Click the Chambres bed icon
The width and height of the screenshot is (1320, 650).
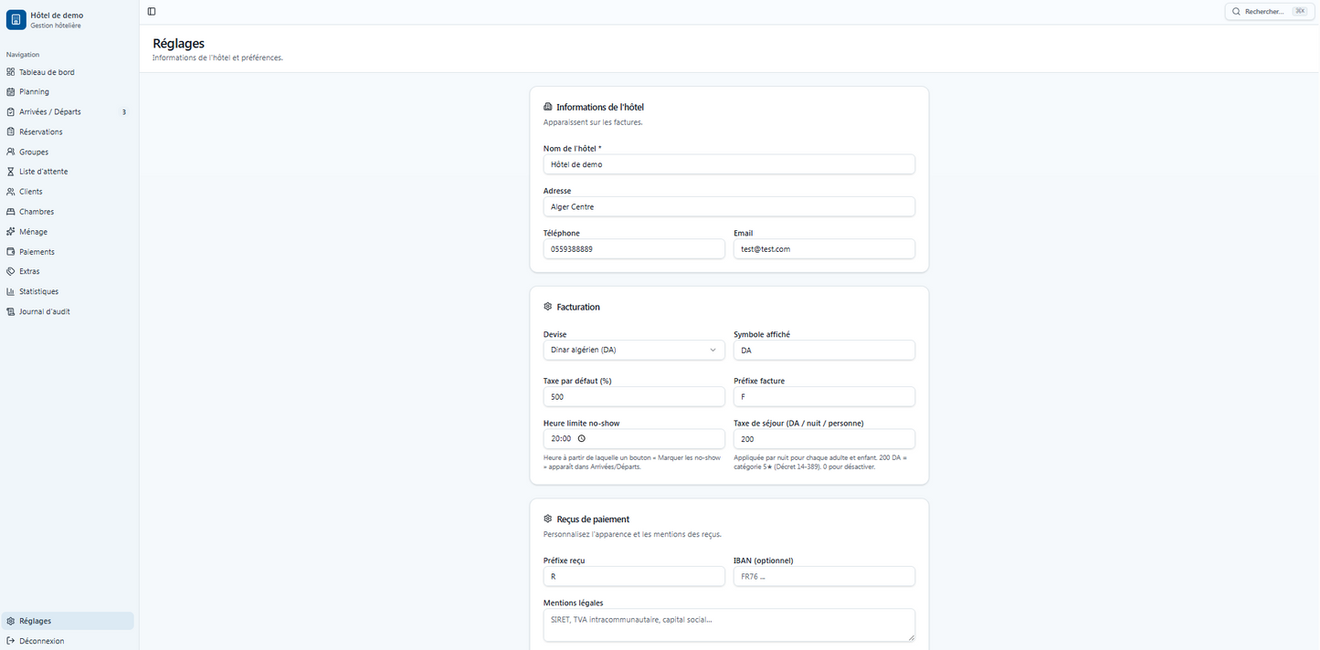tap(11, 212)
